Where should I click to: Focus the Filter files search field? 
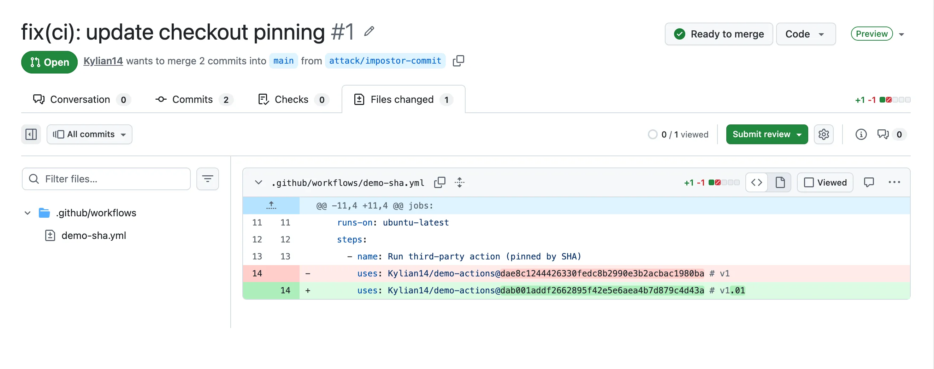[106, 179]
